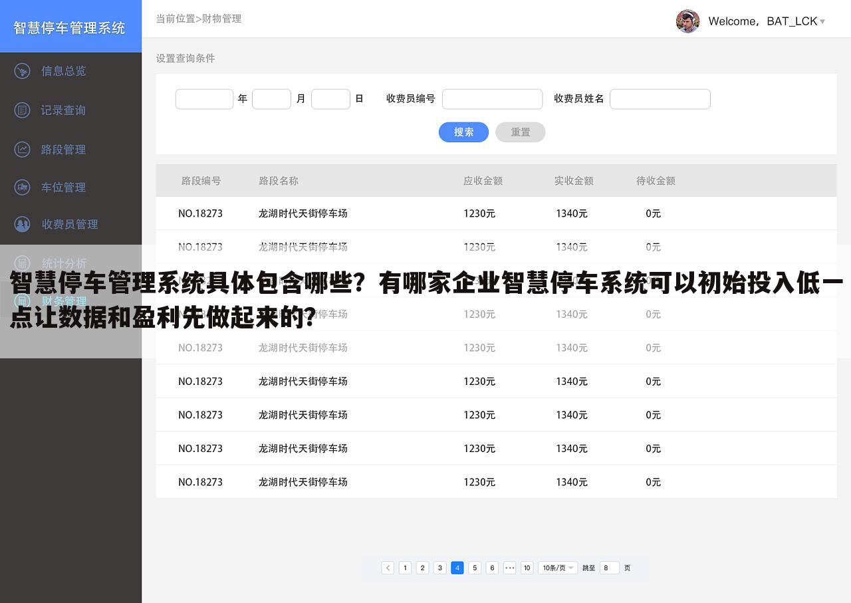Click 财物管理 in the breadcrumb
The image size is (851, 603).
(221, 19)
